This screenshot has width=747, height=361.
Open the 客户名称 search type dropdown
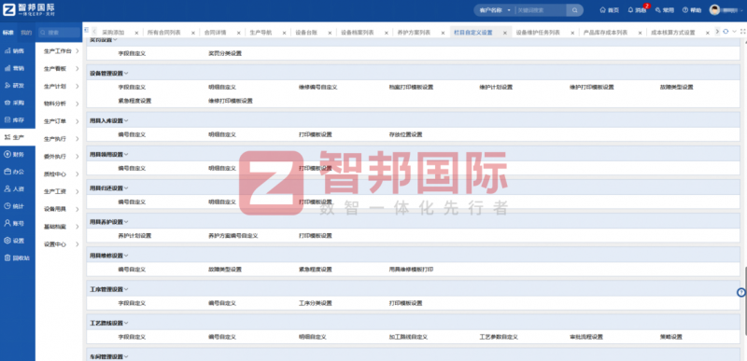(x=495, y=10)
